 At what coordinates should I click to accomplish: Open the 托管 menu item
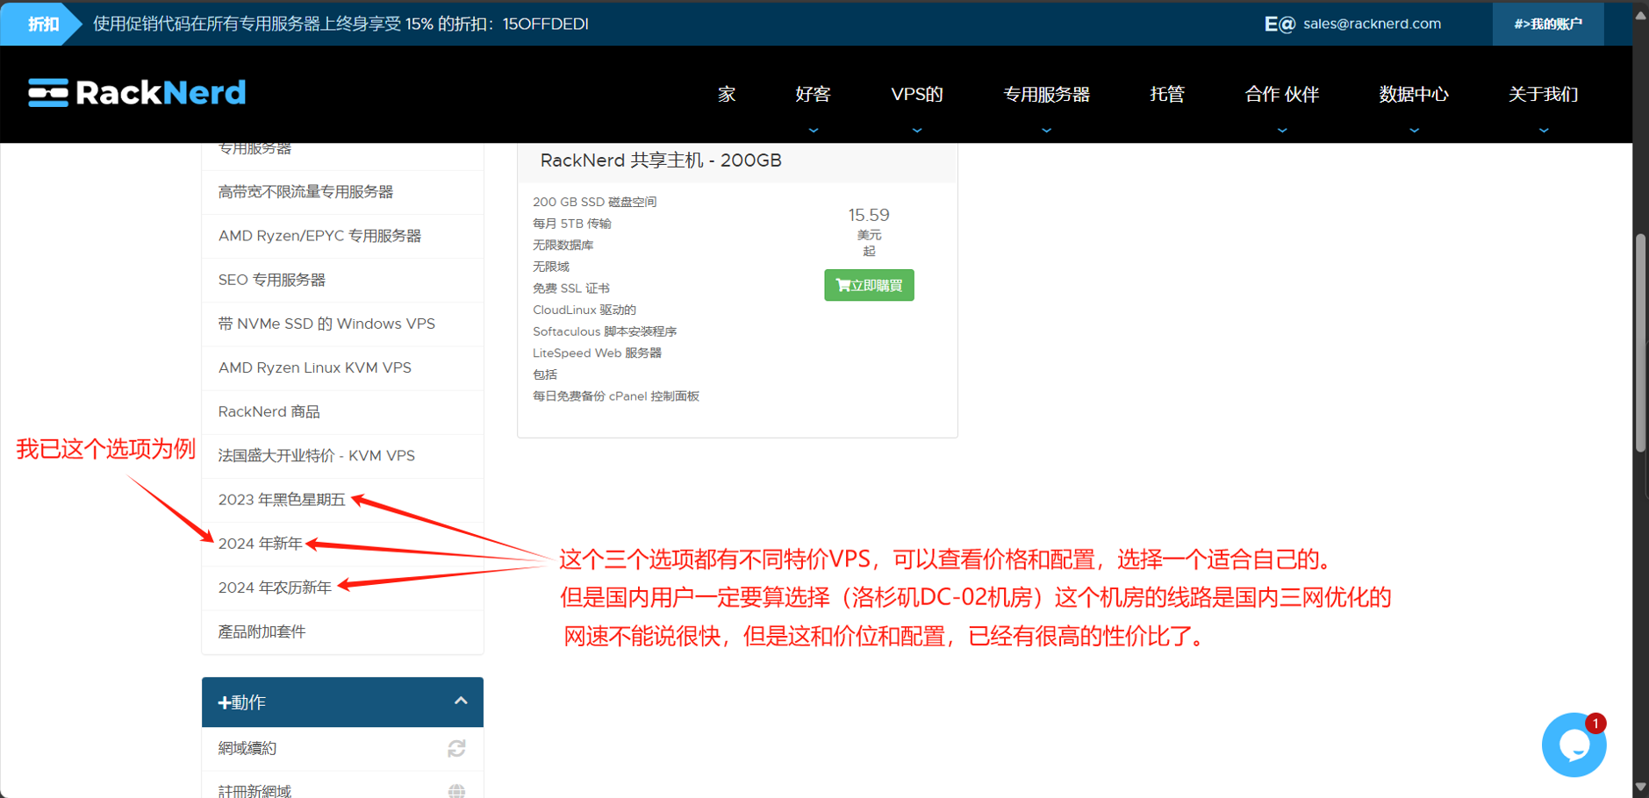(1166, 95)
